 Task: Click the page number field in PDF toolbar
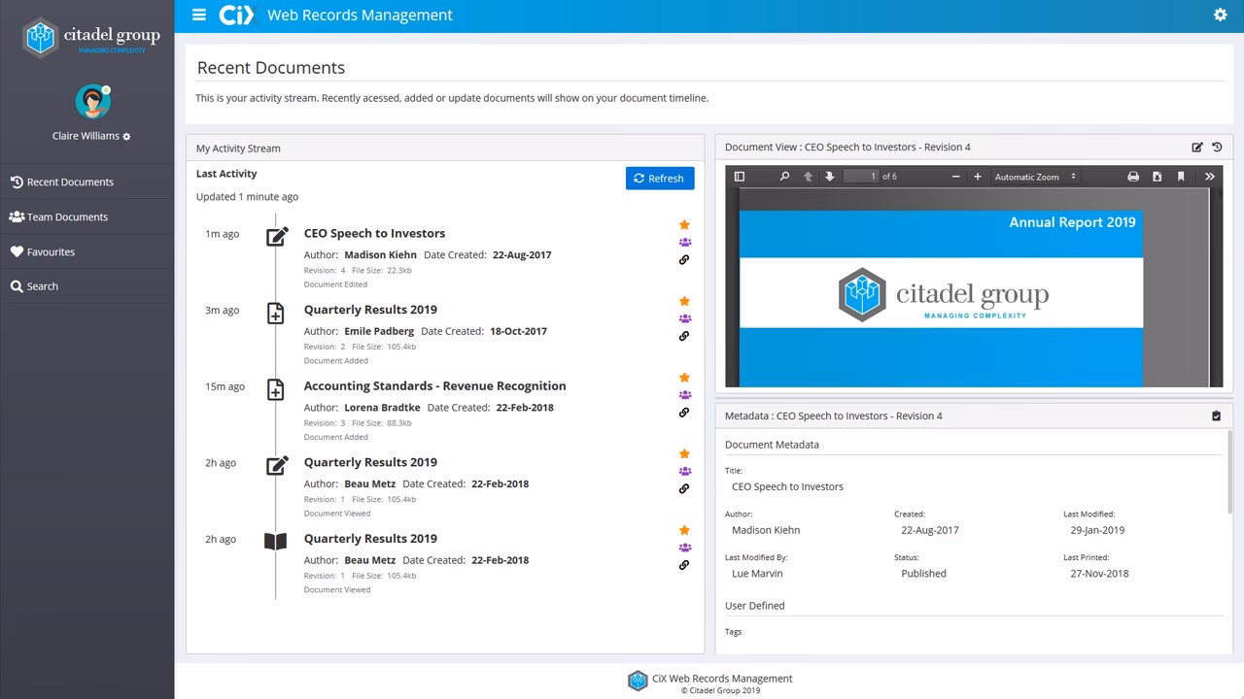(x=861, y=177)
